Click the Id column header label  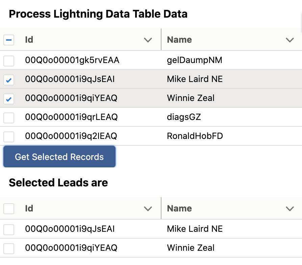pyautogui.click(x=29, y=40)
